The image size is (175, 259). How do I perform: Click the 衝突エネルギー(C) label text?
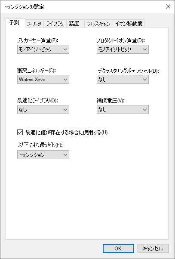[x=37, y=71]
